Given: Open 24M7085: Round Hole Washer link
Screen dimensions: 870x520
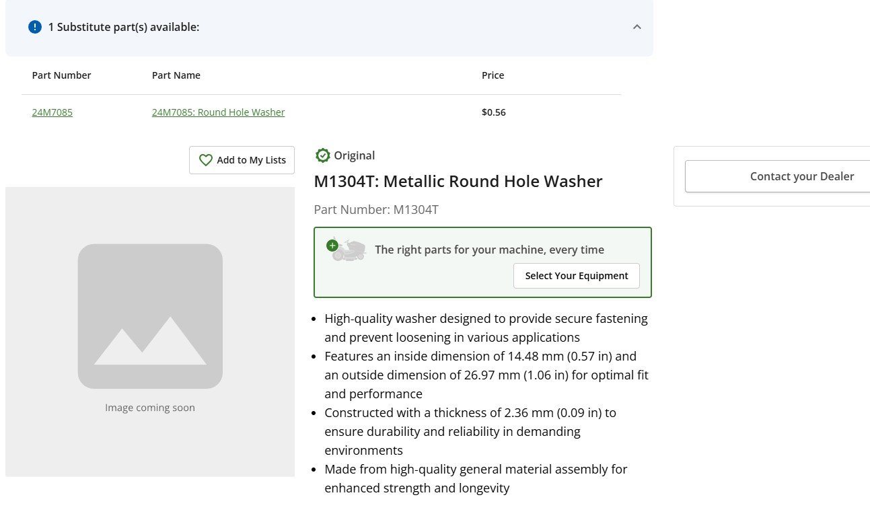Looking at the screenshot, I should pyautogui.click(x=219, y=112).
